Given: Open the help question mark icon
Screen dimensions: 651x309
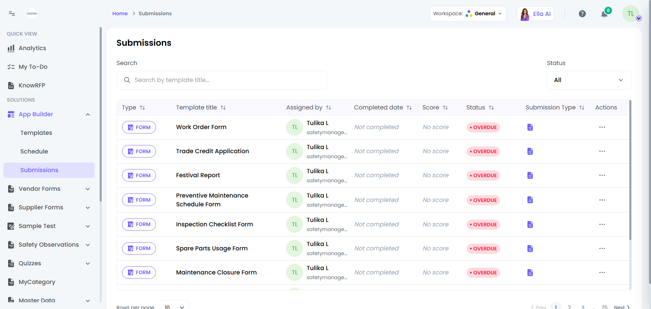Looking at the screenshot, I should coord(582,14).
